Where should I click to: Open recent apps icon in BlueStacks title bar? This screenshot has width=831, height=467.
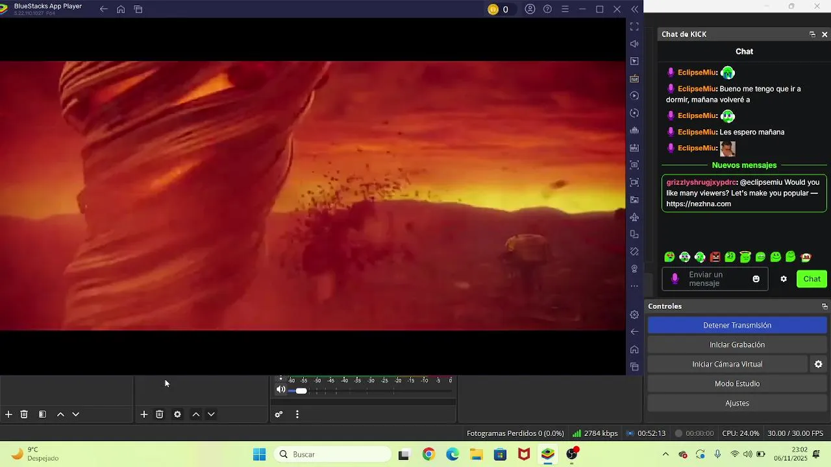click(x=138, y=9)
